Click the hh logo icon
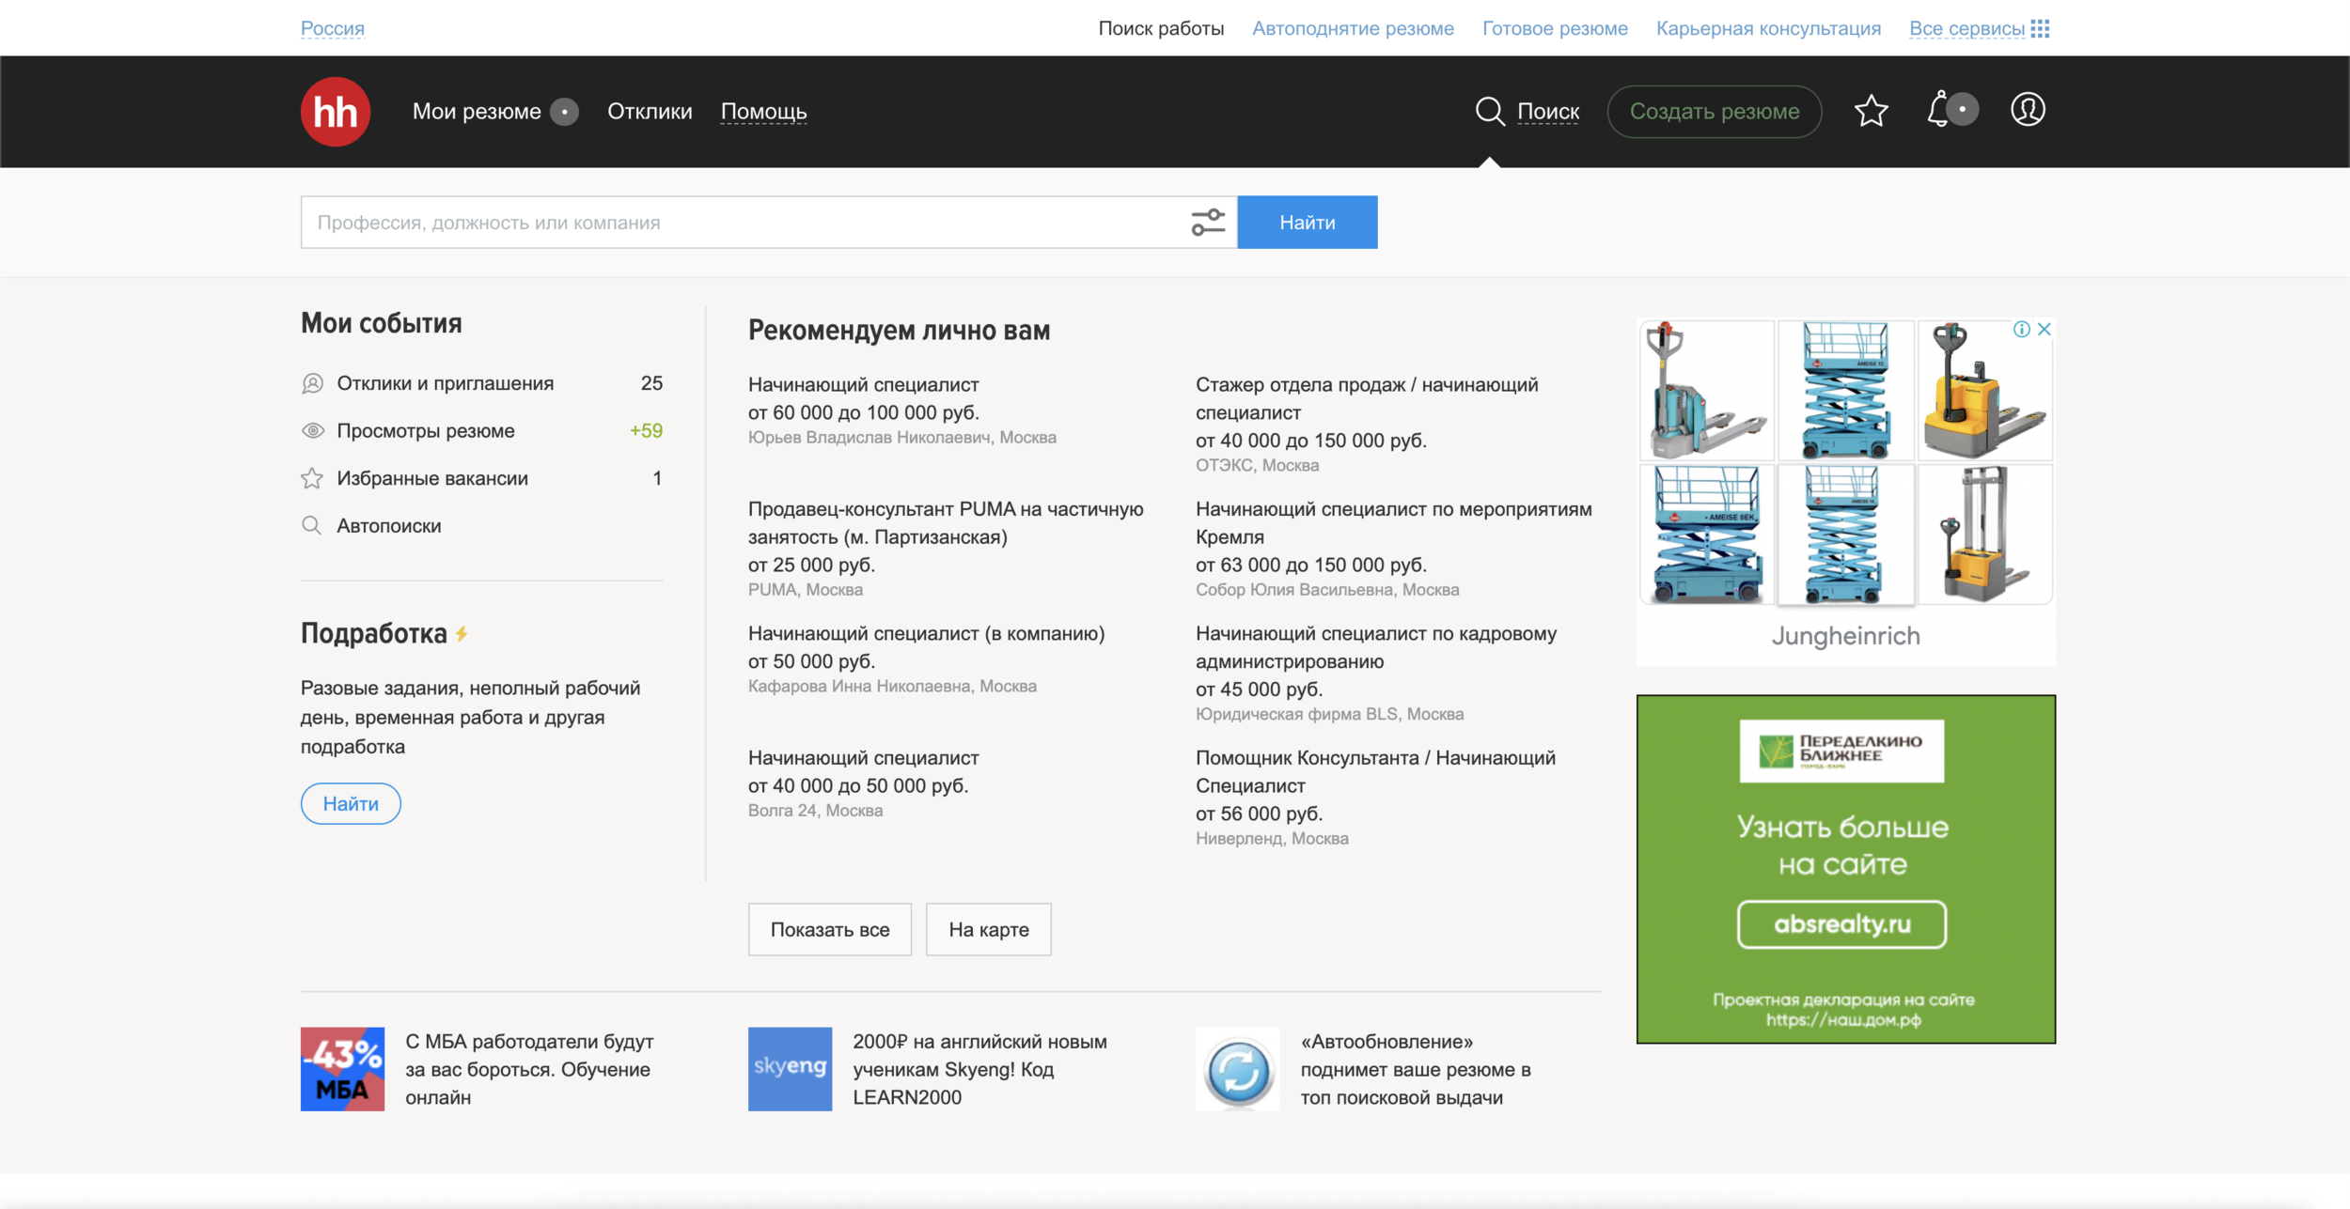The height and width of the screenshot is (1209, 2350). [335, 111]
